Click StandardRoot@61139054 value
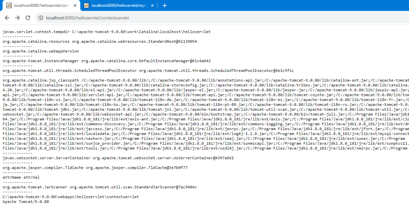This screenshot has height=211, width=409. pos(173,42)
